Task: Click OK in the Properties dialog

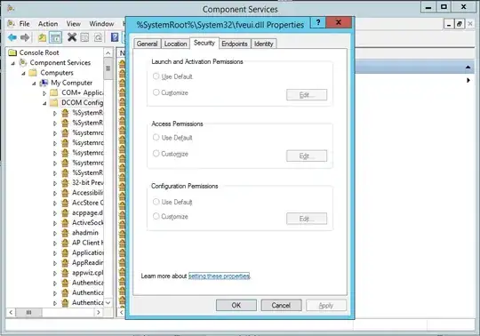Action: click(x=236, y=305)
